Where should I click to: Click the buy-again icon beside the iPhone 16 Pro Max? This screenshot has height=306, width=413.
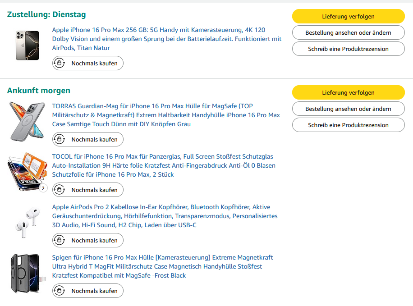(60, 64)
